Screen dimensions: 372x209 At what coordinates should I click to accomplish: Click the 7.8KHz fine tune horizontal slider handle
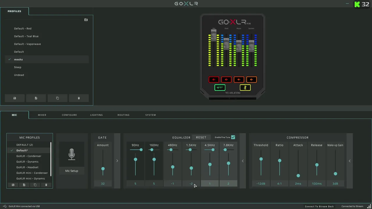point(225,150)
